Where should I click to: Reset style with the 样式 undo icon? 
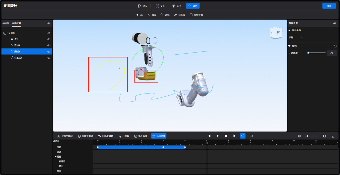click(335, 46)
